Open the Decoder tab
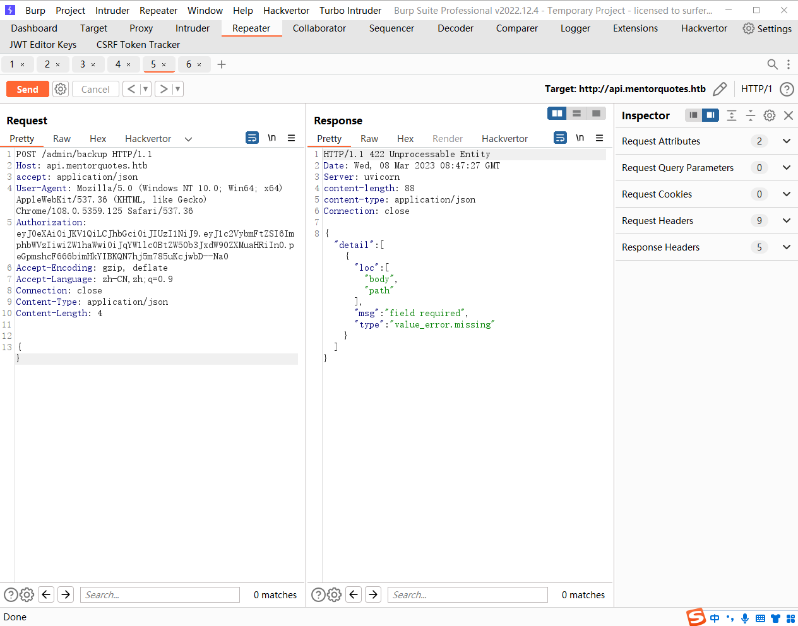This screenshot has width=798, height=626. pyautogui.click(x=455, y=28)
